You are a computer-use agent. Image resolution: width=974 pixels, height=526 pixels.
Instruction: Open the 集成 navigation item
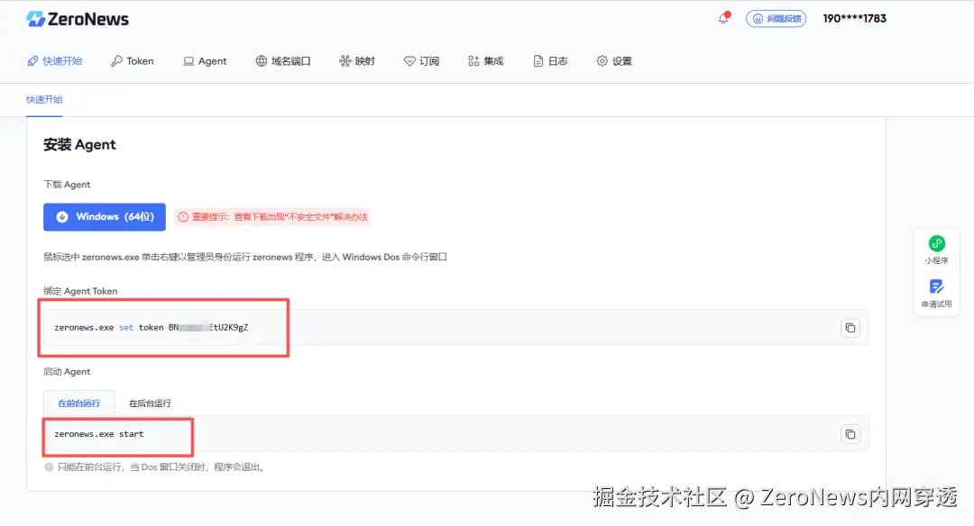[x=486, y=60]
